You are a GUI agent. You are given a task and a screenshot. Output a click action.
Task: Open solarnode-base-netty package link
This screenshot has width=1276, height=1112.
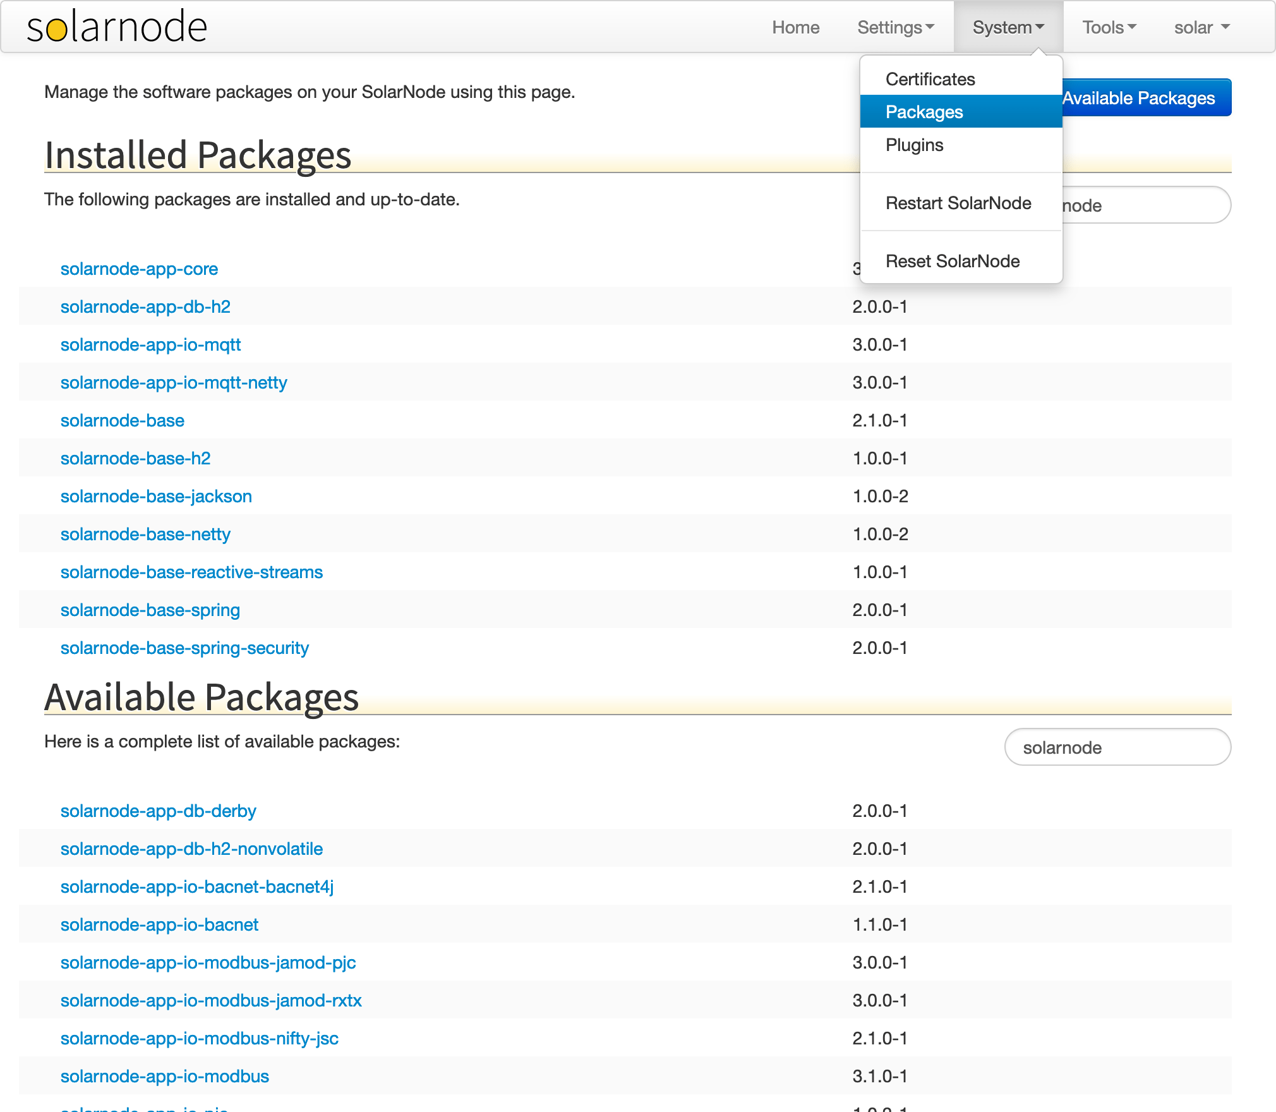click(x=145, y=535)
